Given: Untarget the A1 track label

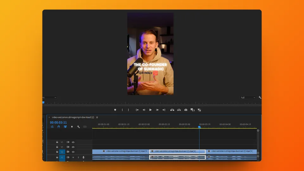Looking at the screenshot, I should click(62, 157).
